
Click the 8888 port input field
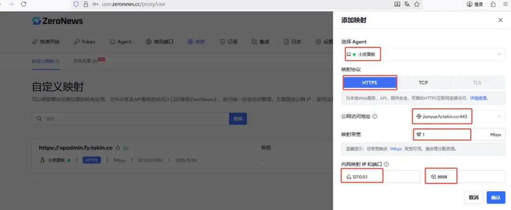pos(466,177)
